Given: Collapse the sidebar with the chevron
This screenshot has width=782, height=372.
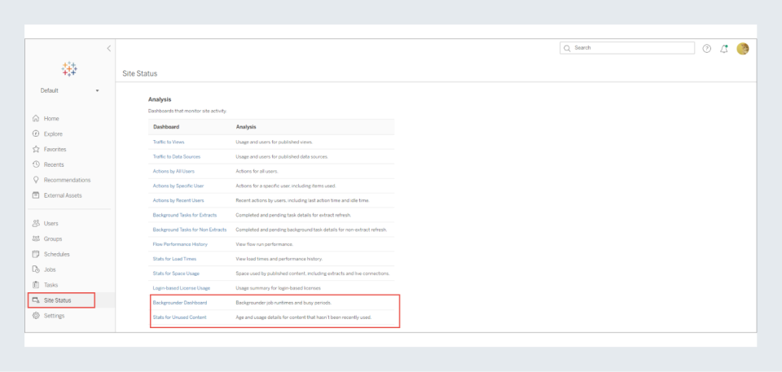Looking at the screenshot, I should [x=109, y=49].
